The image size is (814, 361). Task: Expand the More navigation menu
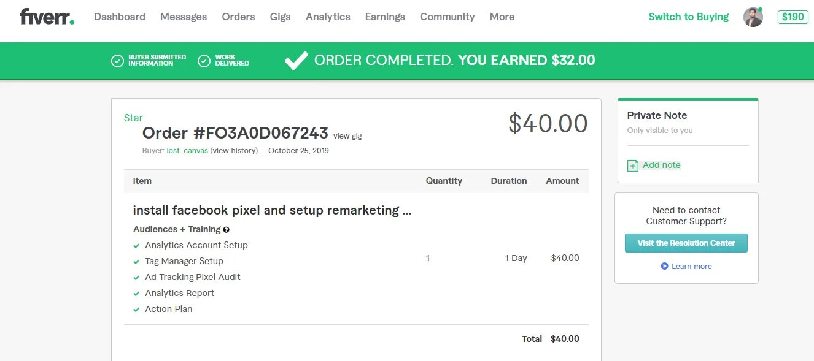tap(502, 17)
